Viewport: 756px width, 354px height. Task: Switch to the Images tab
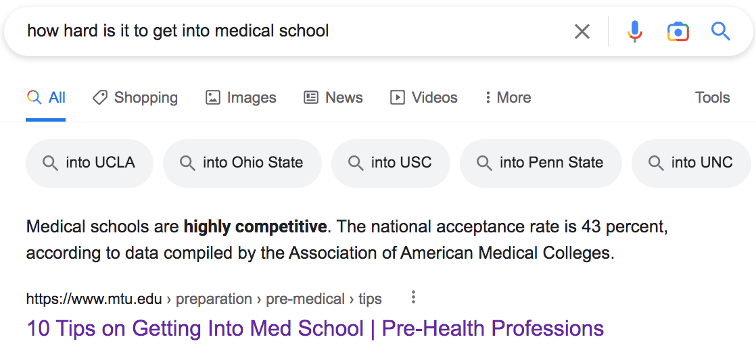(x=241, y=98)
